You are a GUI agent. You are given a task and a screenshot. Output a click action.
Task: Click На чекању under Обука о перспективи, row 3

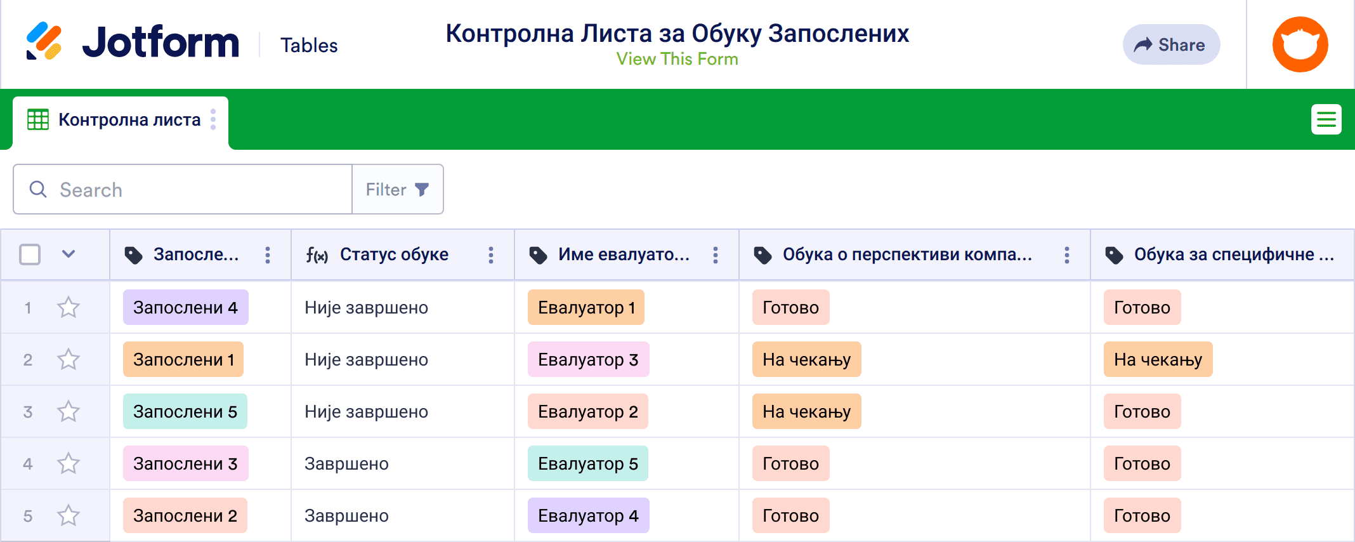tap(807, 411)
